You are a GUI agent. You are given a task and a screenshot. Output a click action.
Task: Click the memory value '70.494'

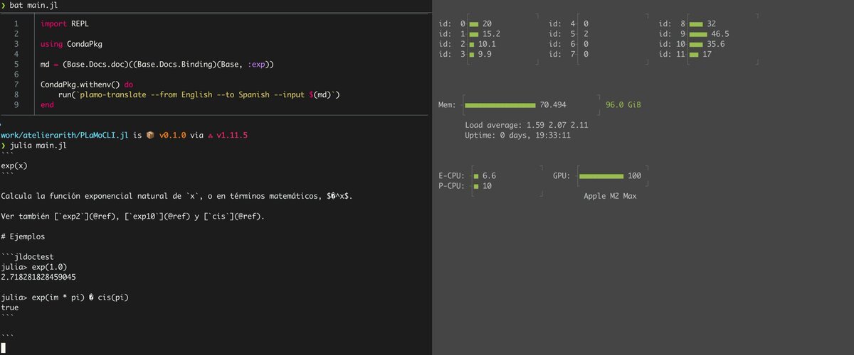(x=553, y=105)
